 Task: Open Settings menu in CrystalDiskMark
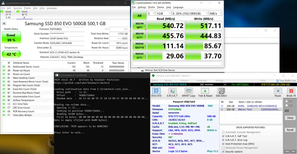142,7
